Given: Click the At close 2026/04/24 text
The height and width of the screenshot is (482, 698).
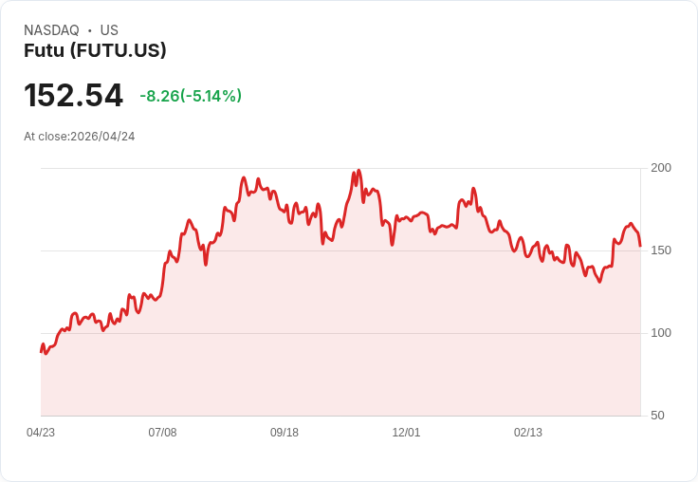Looking at the screenshot, I should [80, 137].
